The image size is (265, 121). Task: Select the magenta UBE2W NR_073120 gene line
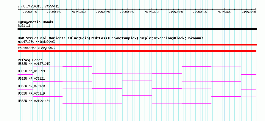click(x=137, y=89)
